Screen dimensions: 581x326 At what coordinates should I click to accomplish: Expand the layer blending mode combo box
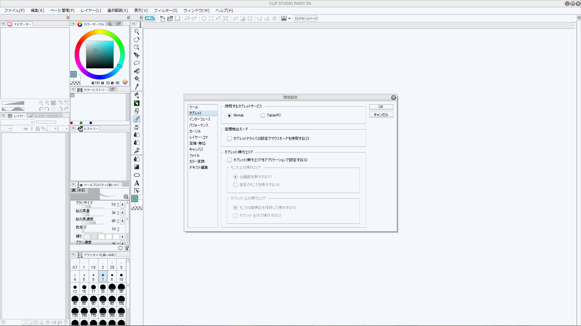tap(18, 122)
